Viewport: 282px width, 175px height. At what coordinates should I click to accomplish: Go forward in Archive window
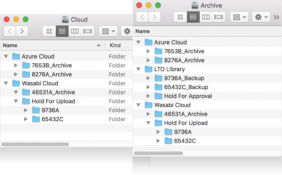[x=154, y=17]
